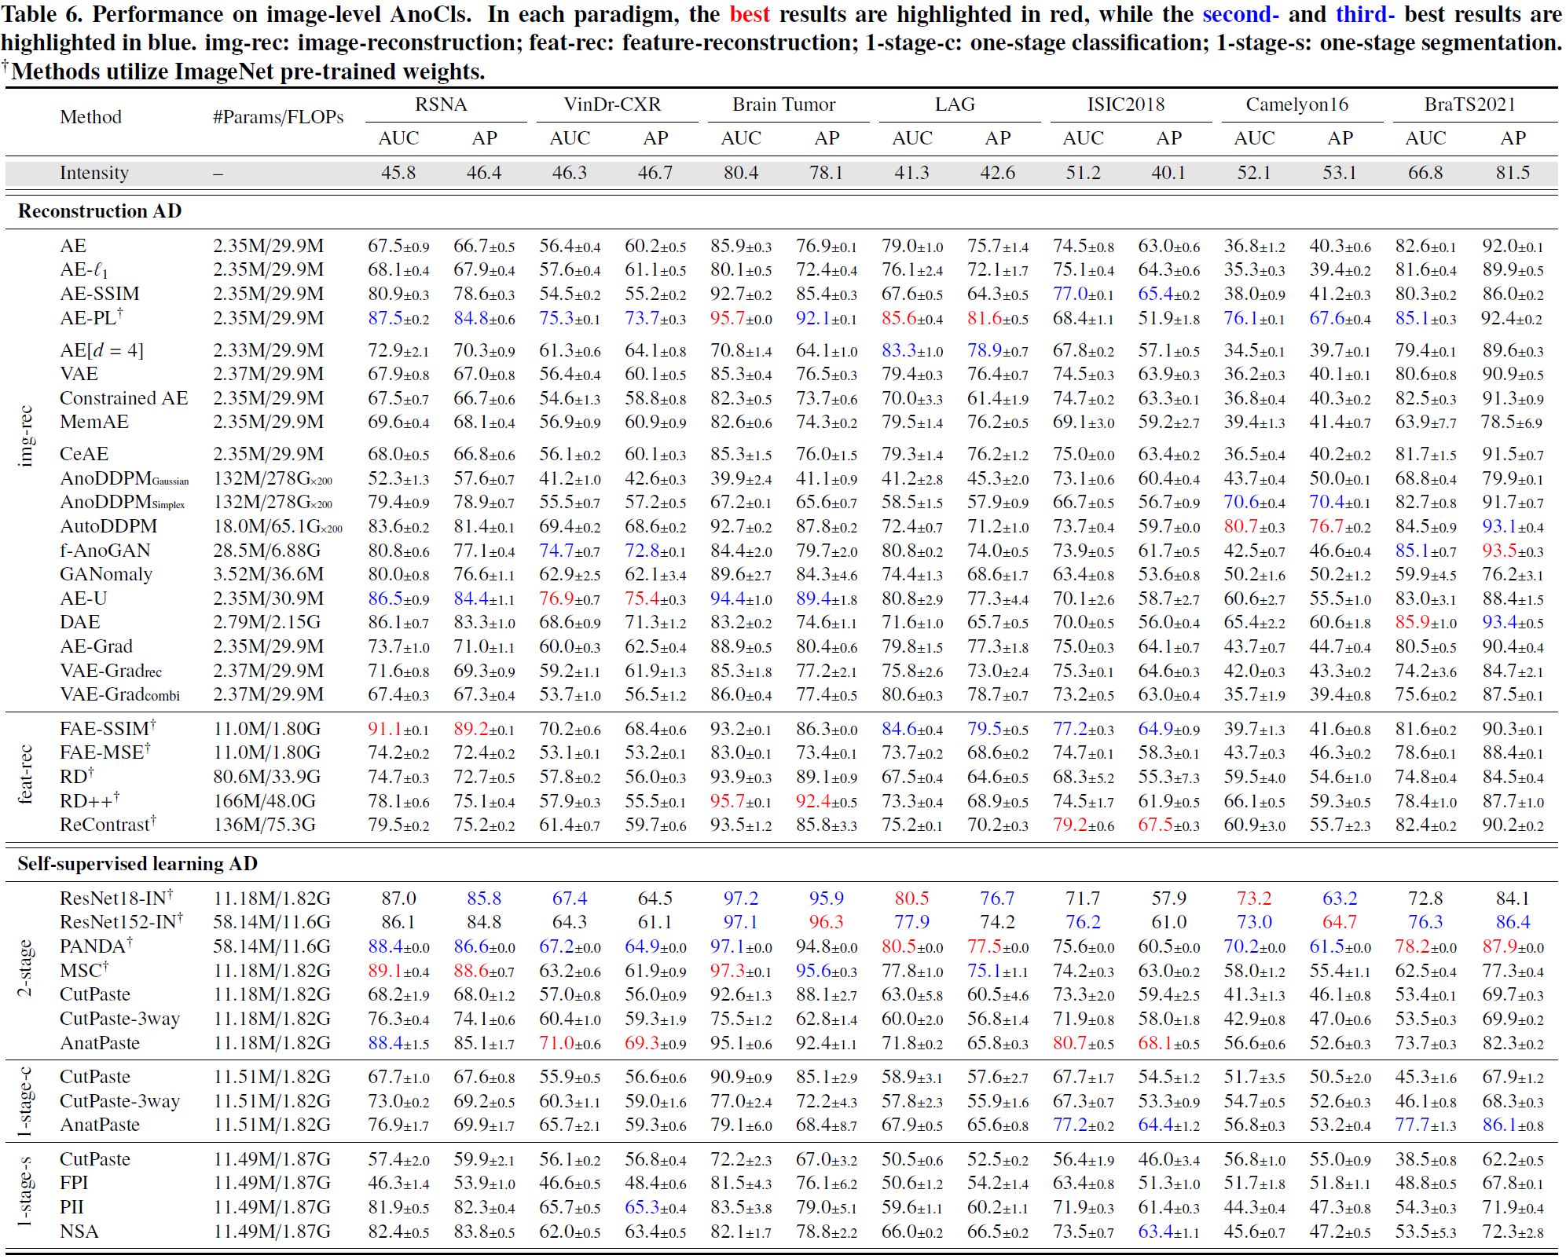Click the Camelyon16 dataset header
This screenshot has height=1259, width=1566.
click(x=1296, y=104)
